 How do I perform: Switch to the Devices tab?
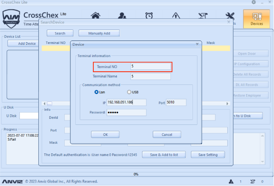(256, 20)
